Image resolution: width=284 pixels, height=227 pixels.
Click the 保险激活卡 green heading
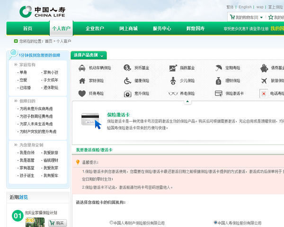118,115
